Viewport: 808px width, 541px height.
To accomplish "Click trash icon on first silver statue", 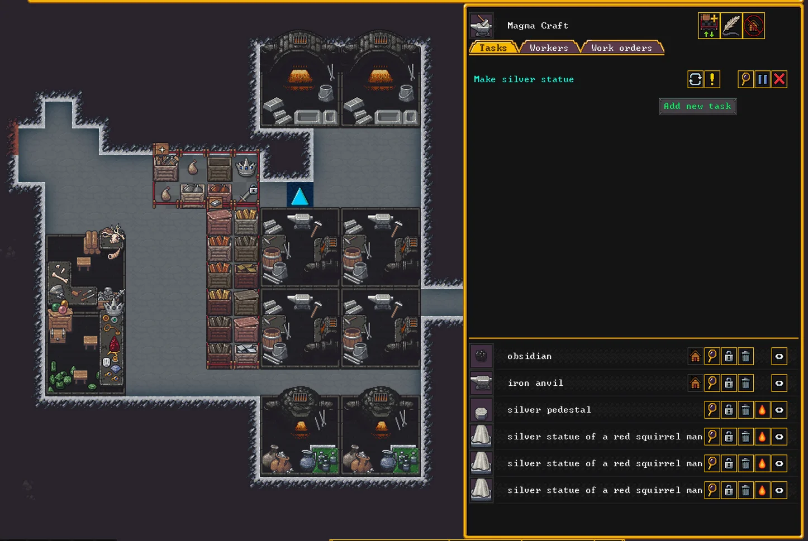I will (745, 437).
